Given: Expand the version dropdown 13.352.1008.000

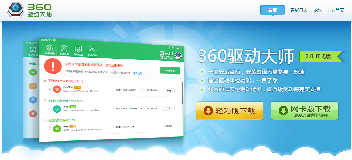Looking at the screenshot, I should pyautogui.click(x=142, y=108).
